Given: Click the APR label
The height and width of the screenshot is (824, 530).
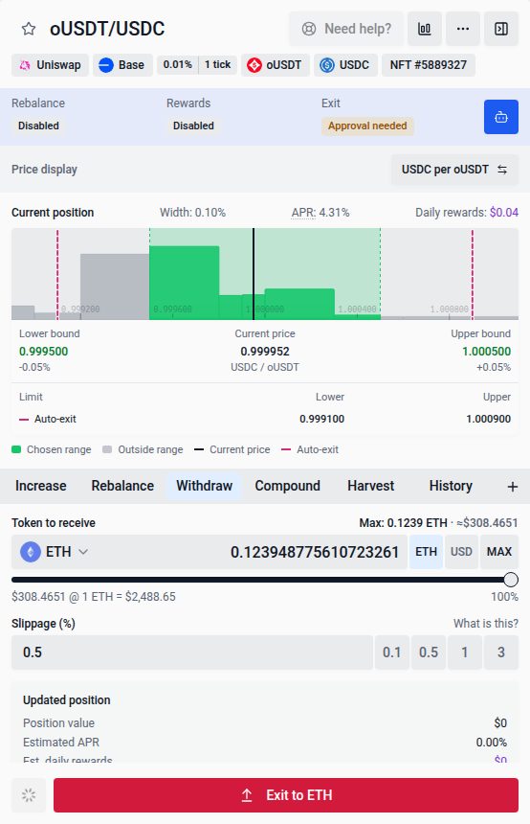Looking at the screenshot, I should point(303,213).
